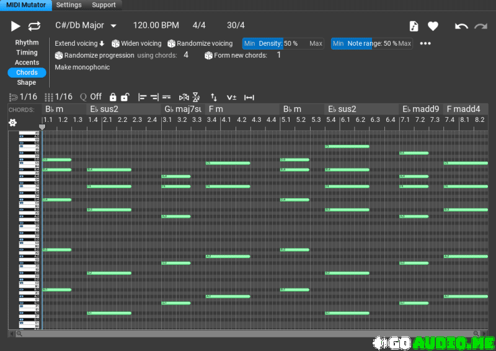Select the first E♭ sus2 chord label
Screen dimensions: 496x351
click(x=123, y=110)
